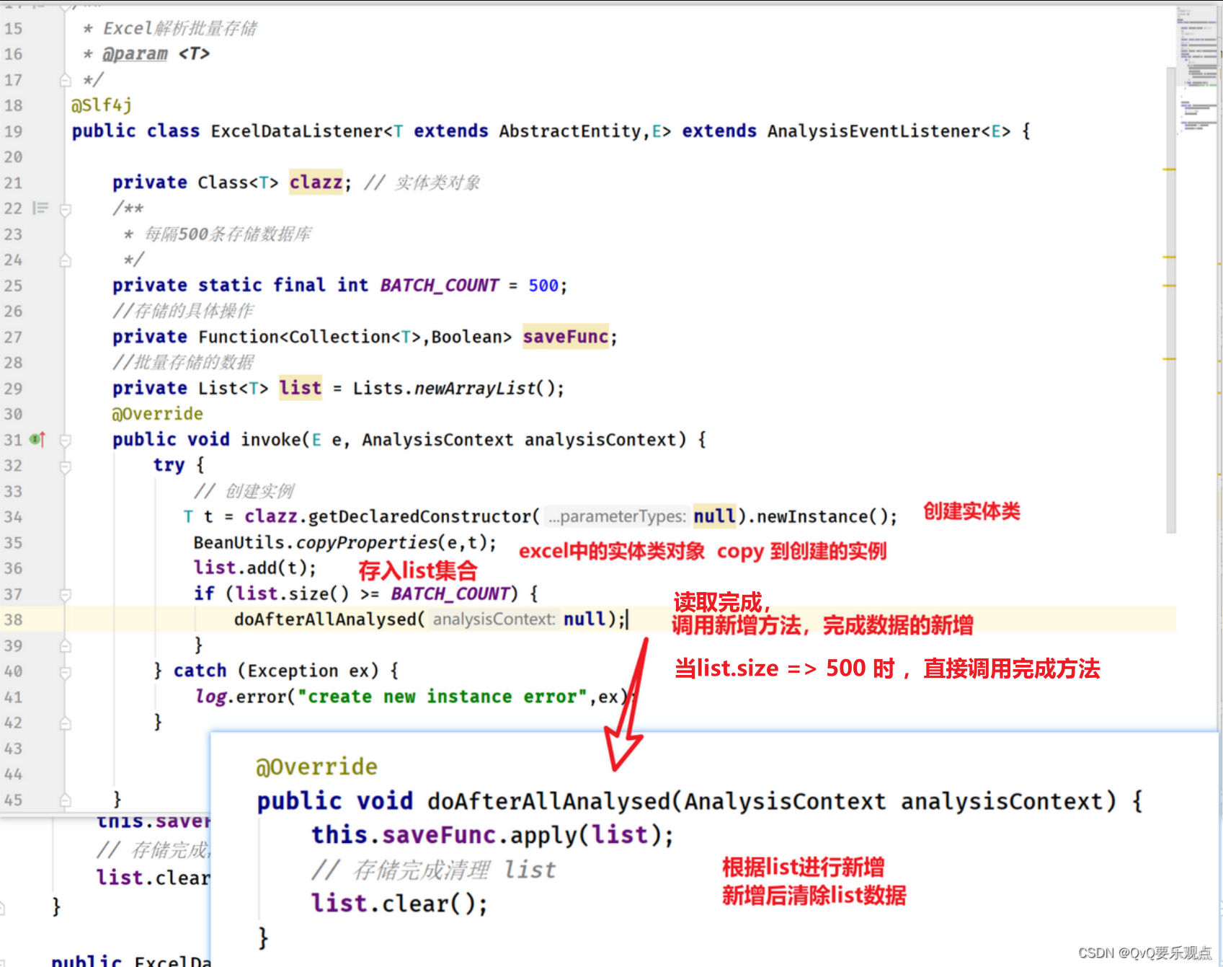The height and width of the screenshot is (967, 1223).
Task: Collapse the comment fold end at line 24
Action: 66,260
